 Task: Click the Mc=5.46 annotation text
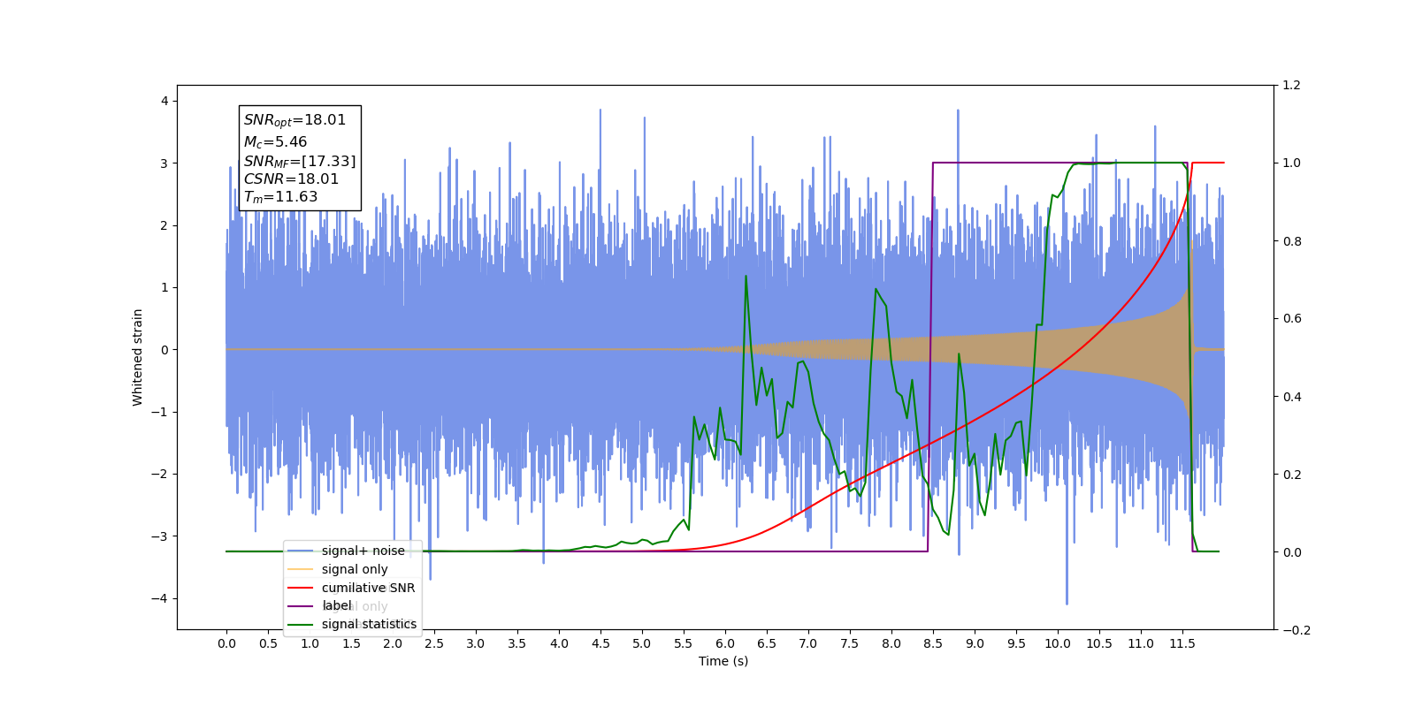point(275,141)
